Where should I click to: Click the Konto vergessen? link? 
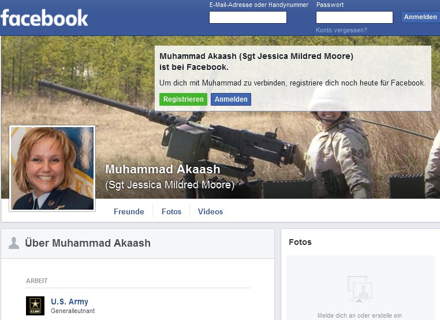click(341, 30)
